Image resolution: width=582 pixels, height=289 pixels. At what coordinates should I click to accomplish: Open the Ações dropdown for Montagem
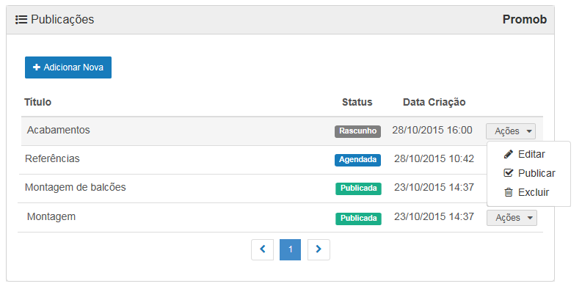click(512, 218)
